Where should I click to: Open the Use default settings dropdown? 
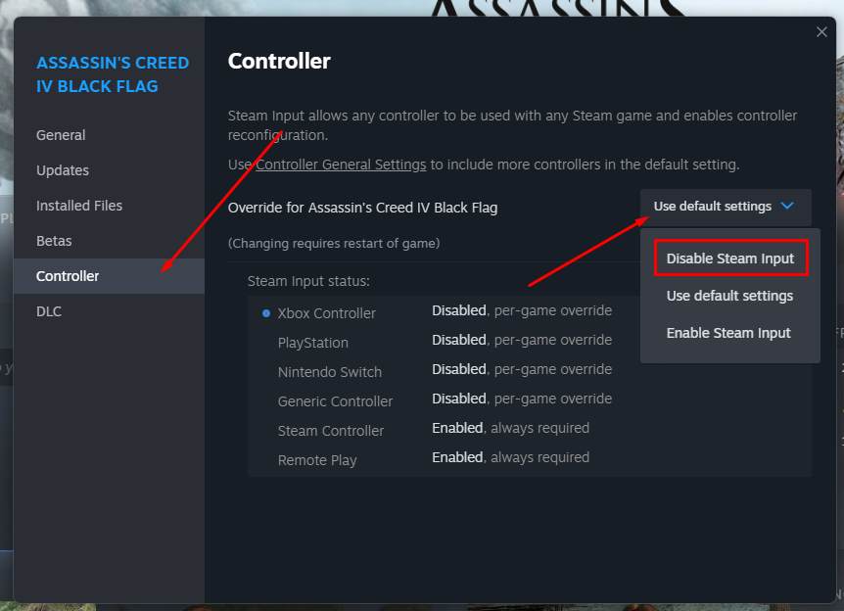726,207
